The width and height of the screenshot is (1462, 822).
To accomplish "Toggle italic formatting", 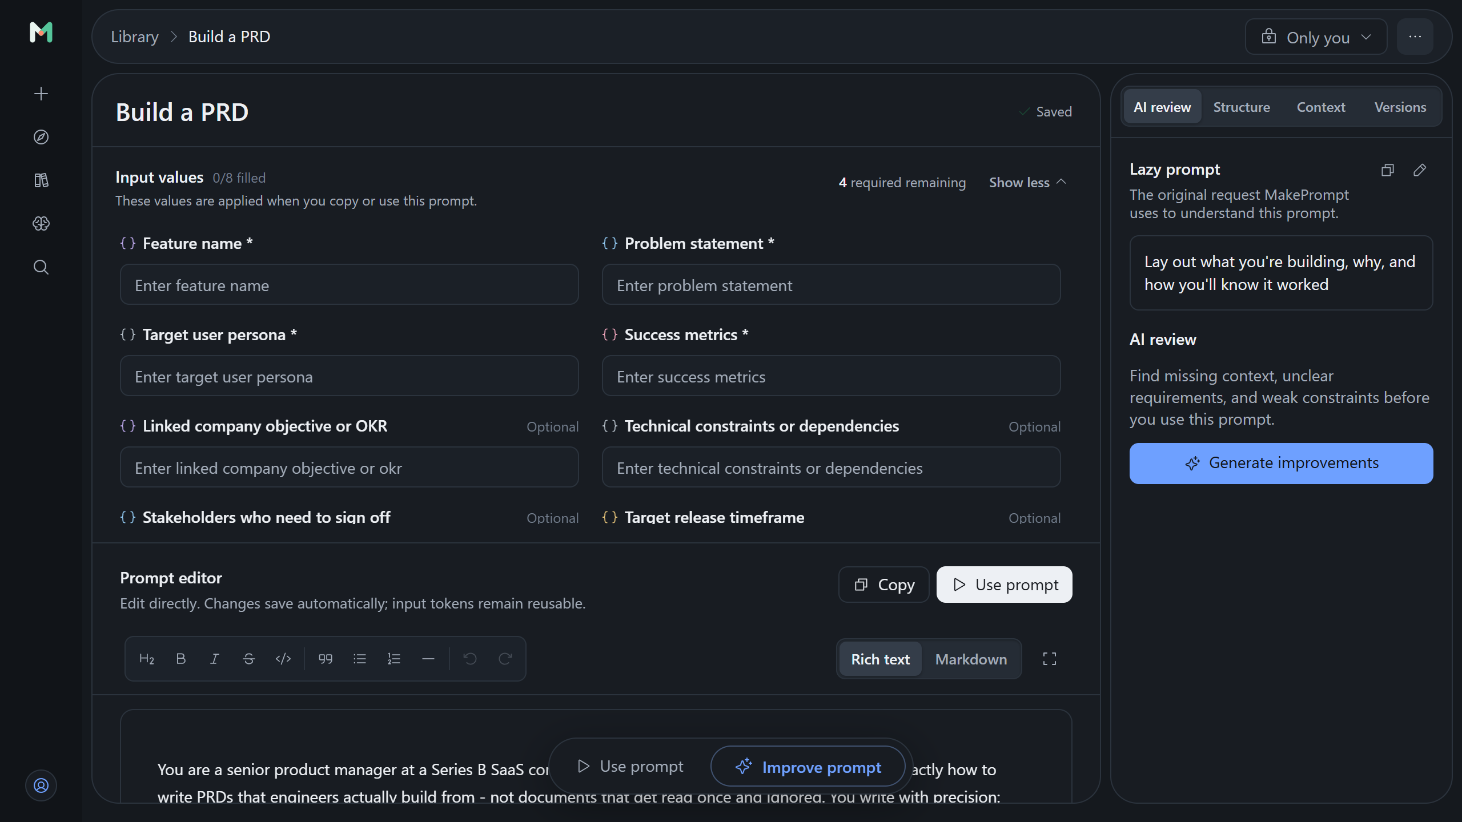I will pos(215,659).
